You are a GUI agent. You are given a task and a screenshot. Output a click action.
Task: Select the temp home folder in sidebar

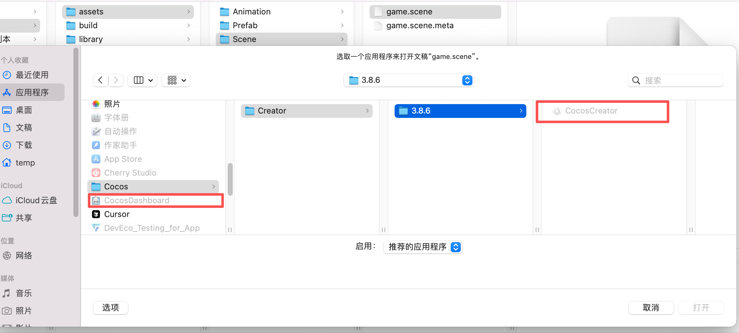point(32,163)
